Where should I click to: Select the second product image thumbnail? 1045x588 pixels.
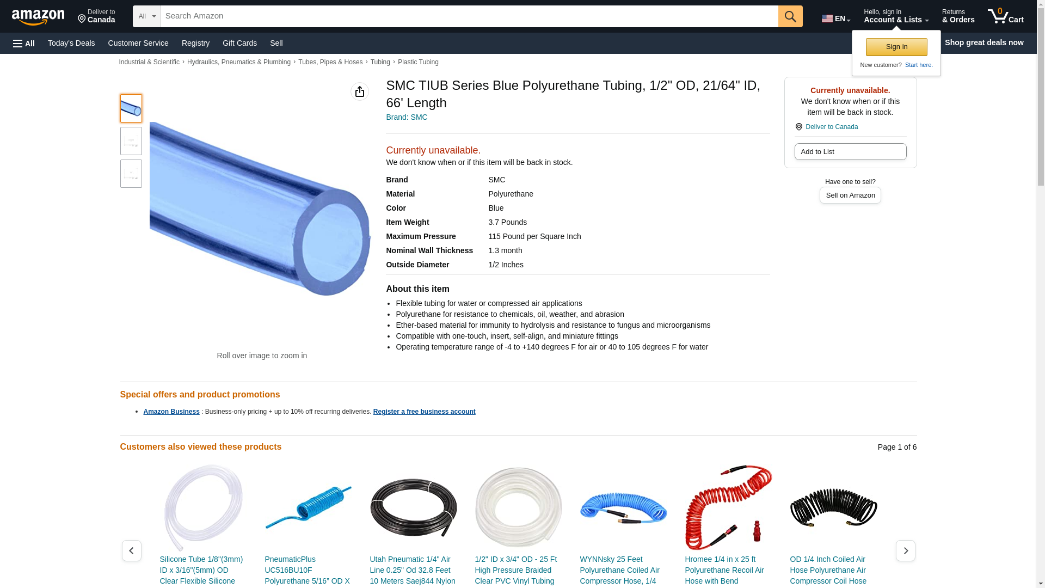pyautogui.click(x=131, y=141)
